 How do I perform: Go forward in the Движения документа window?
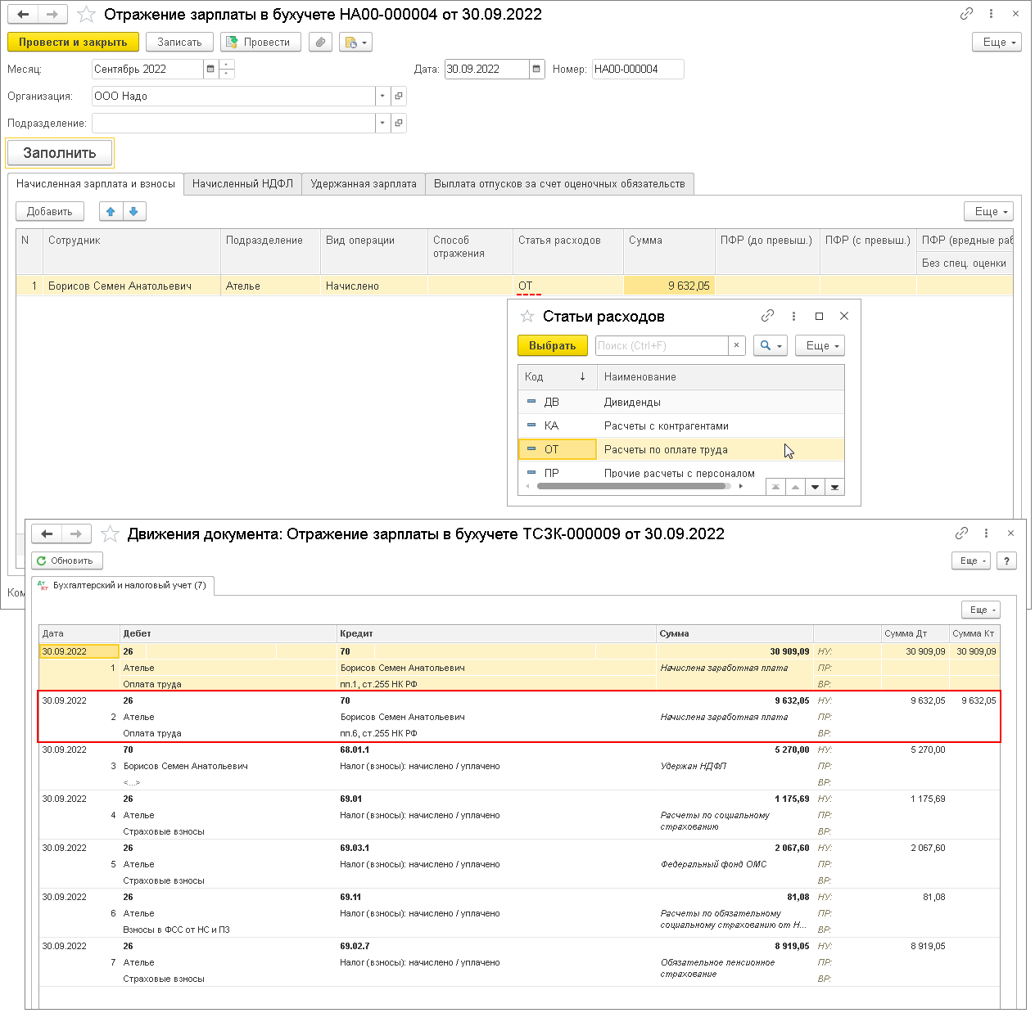[x=76, y=534]
